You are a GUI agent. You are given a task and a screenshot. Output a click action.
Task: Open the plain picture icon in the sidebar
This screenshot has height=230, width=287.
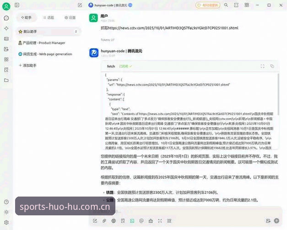6,38
